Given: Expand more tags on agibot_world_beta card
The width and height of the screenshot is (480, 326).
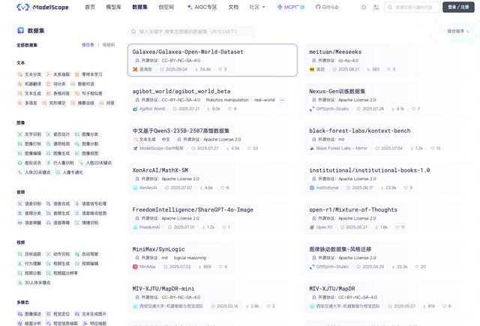Looking at the screenshot, I should (x=282, y=100).
